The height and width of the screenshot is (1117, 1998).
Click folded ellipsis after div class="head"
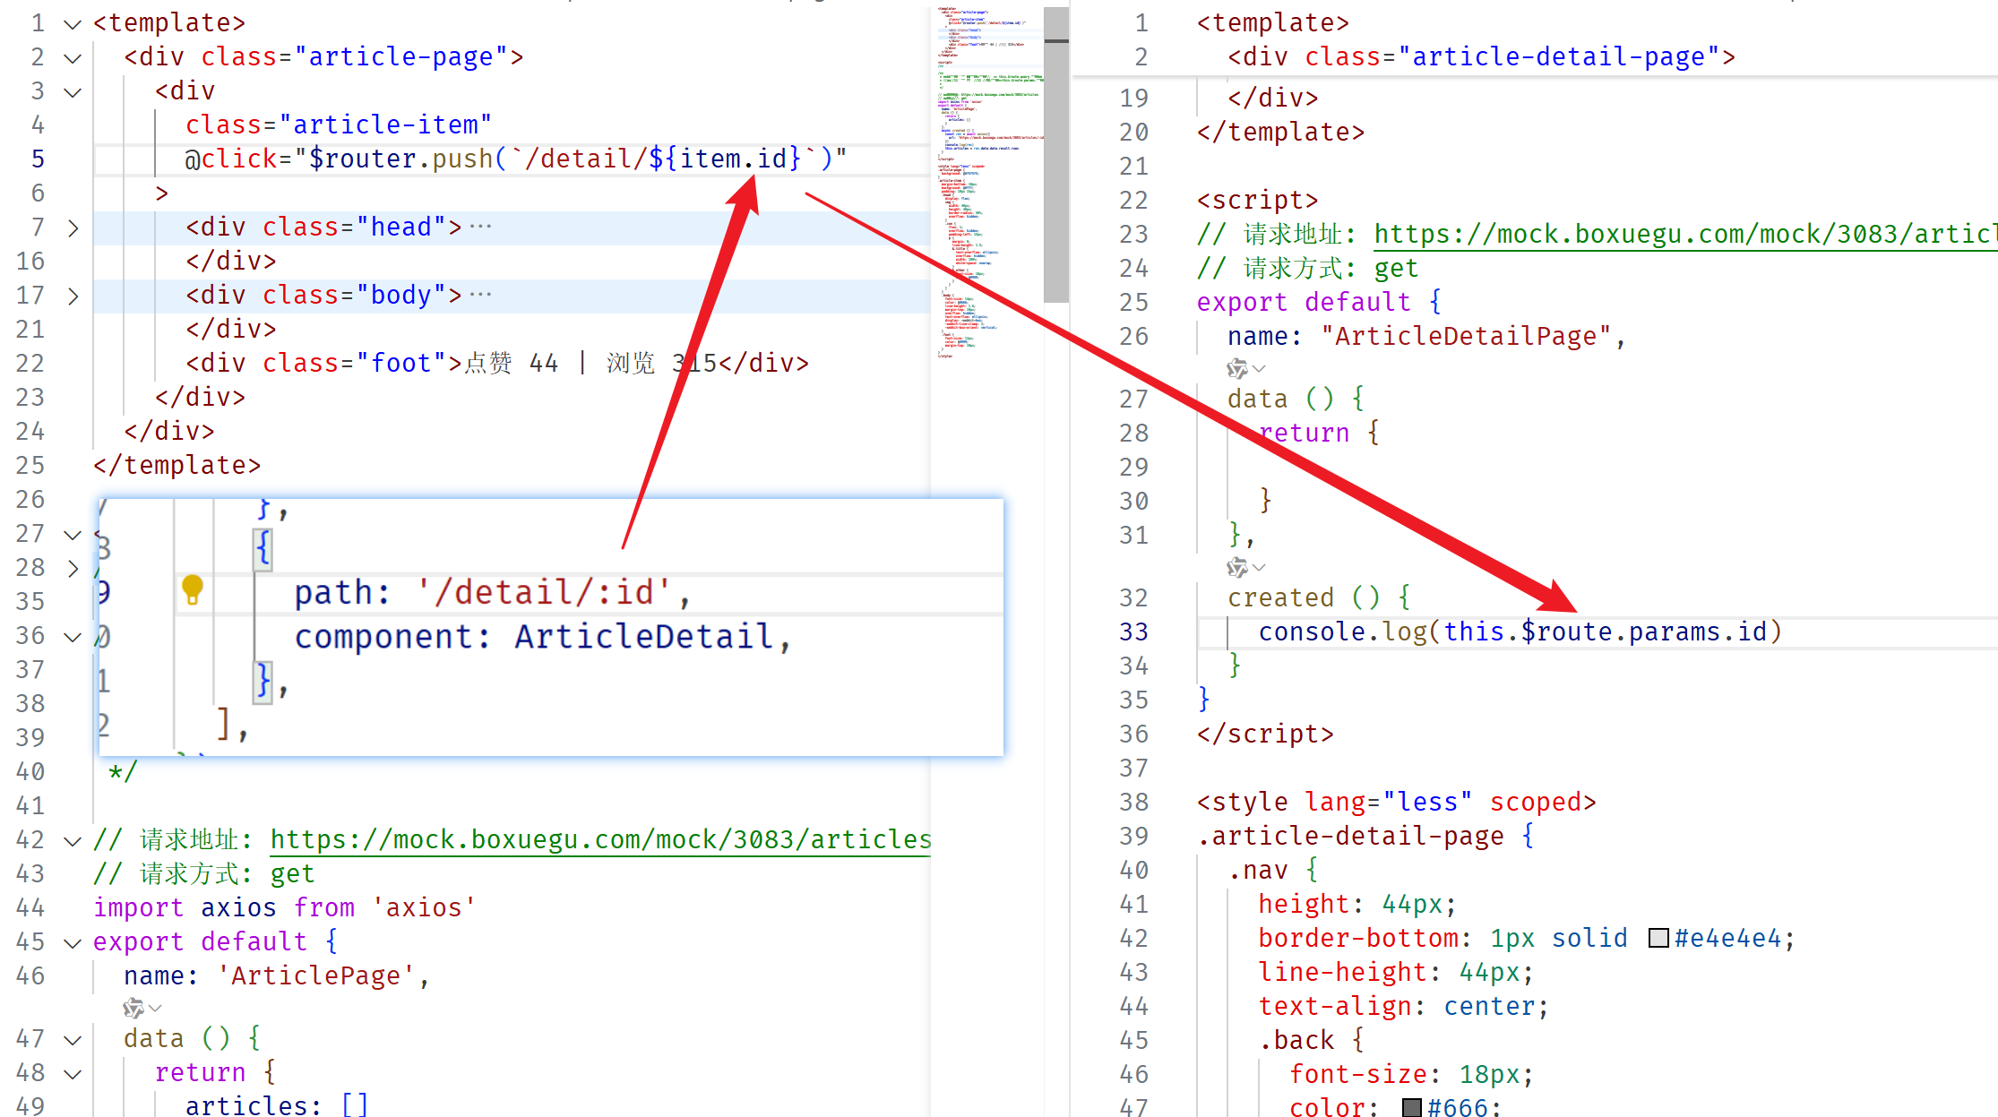481,227
